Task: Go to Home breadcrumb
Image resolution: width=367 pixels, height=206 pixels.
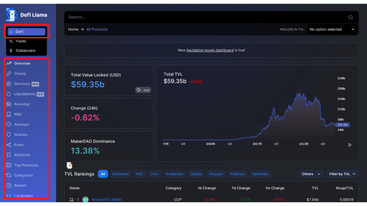Action: (x=73, y=29)
